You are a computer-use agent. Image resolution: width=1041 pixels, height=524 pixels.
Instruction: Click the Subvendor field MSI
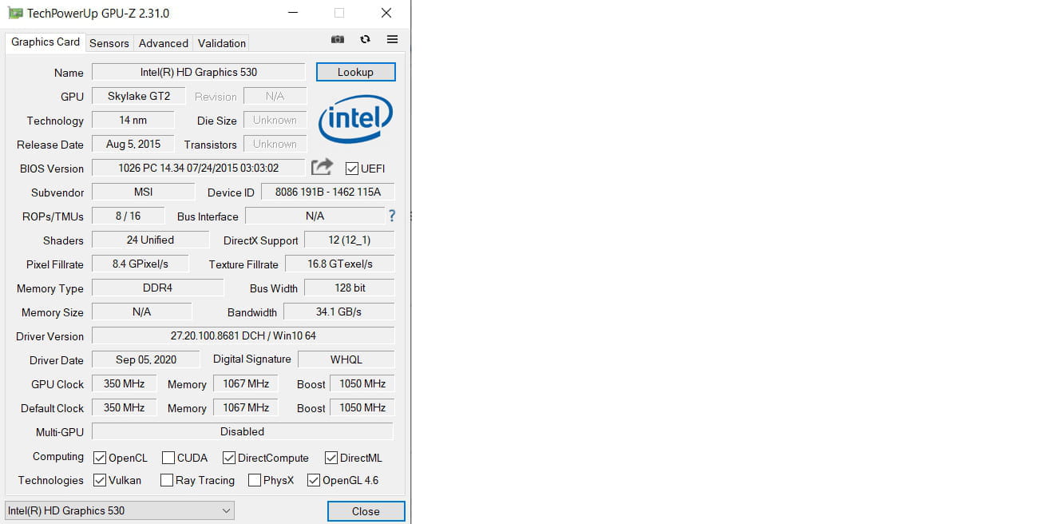(144, 192)
